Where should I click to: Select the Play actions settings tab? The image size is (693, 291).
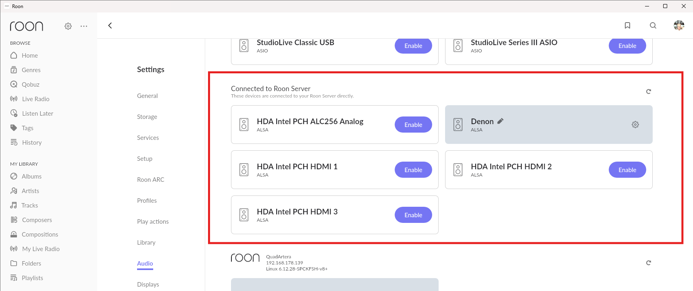tap(153, 221)
